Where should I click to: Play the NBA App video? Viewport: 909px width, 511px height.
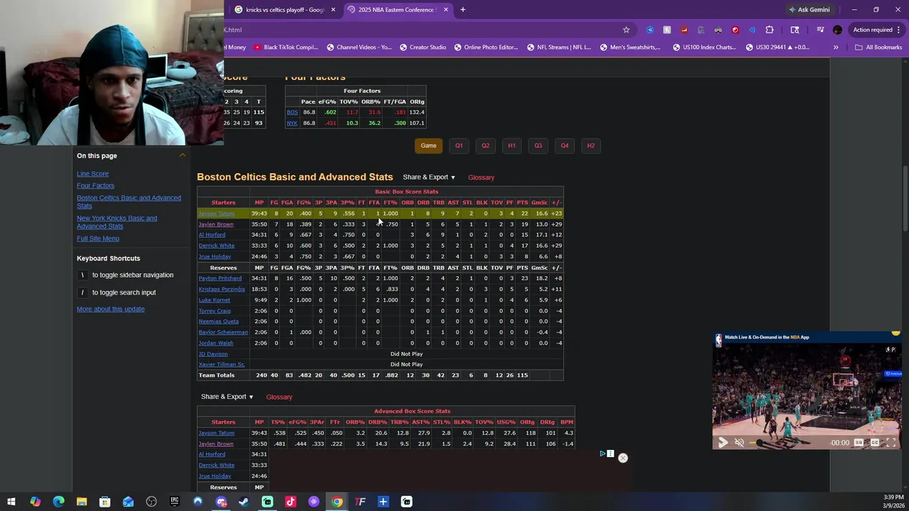pos(722,443)
